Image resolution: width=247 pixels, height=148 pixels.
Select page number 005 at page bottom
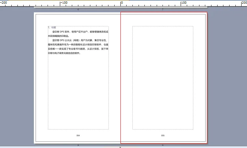point(163,136)
